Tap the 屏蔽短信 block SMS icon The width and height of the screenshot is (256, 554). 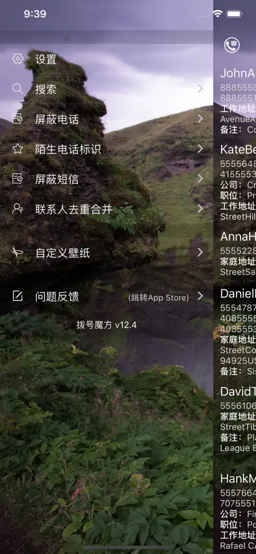17,179
